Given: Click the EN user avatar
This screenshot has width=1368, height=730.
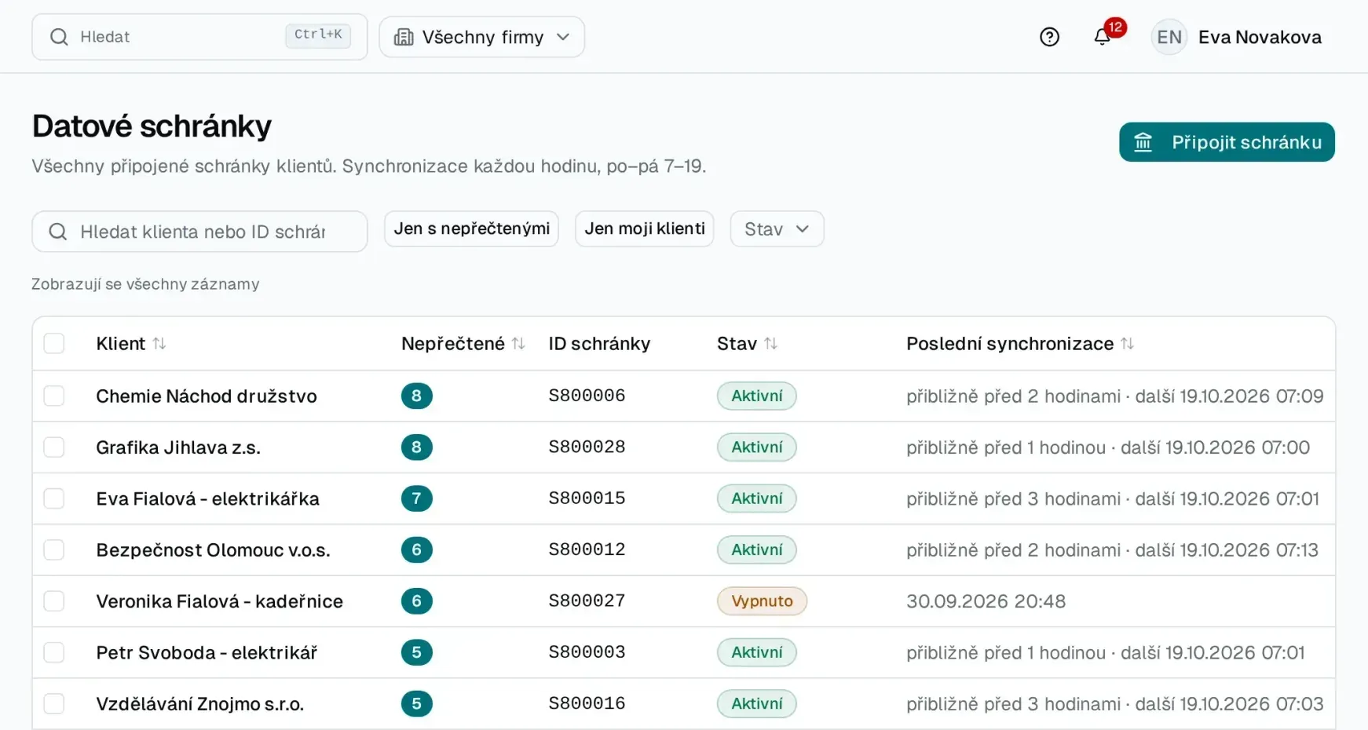Looking at the screenshot, I should pyautogui.click(x=1169, y=37).
